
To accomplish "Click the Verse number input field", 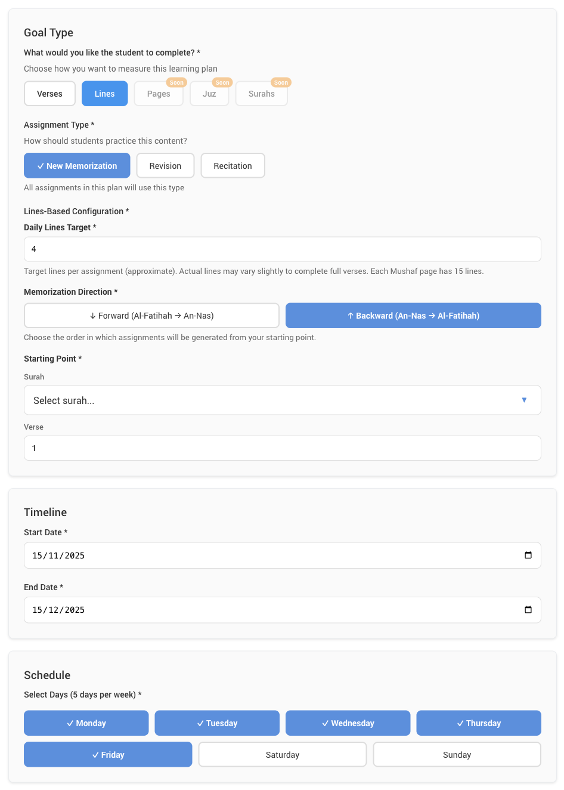I will [282, 448].
